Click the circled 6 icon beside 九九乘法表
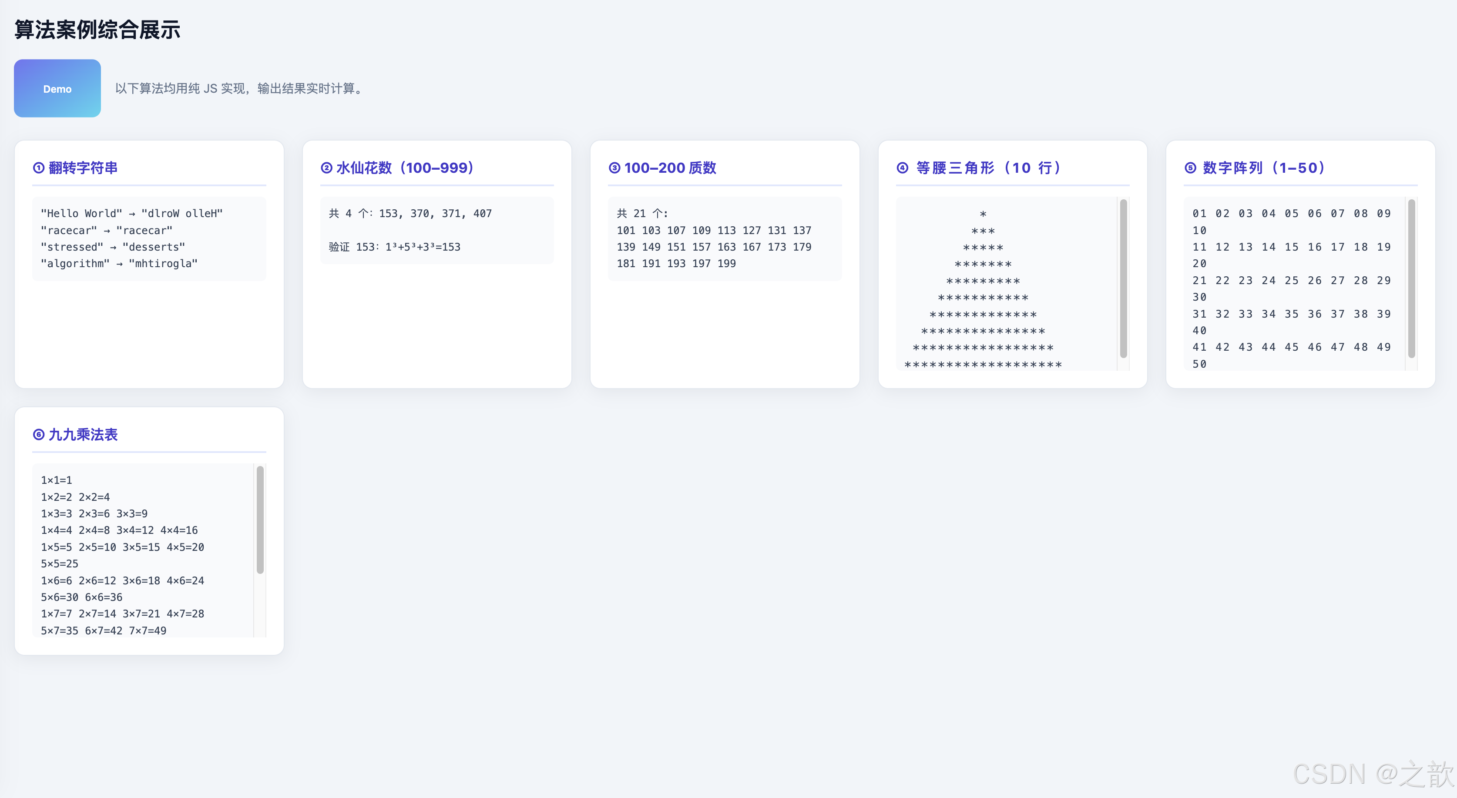The width and height of the screenshot is (1457, 798). [38, 434]
